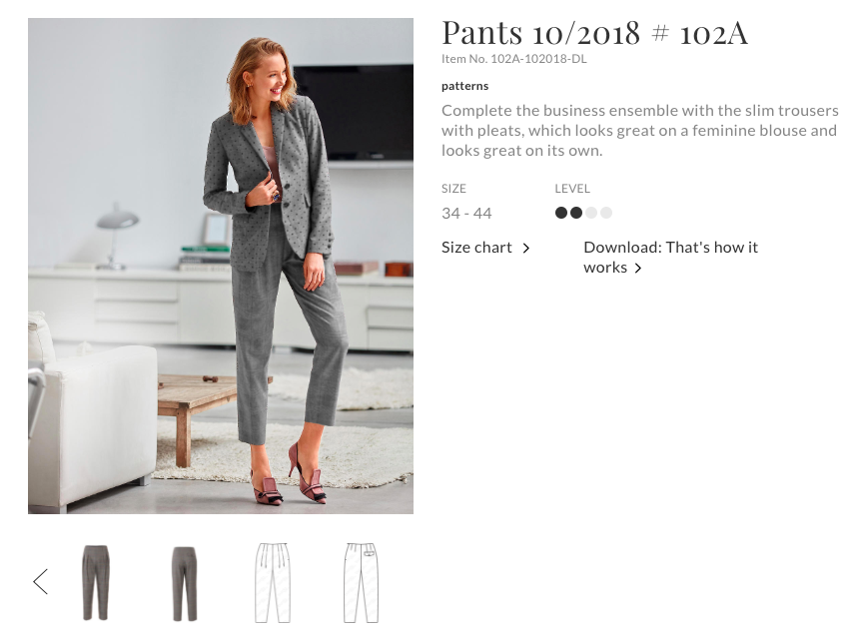Click the size range 34 - 44

(x=466, y=214)
